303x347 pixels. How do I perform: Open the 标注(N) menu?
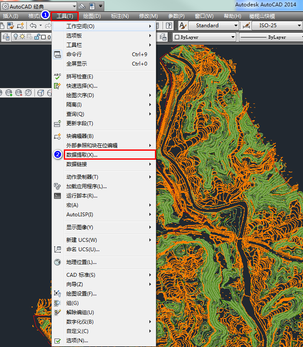tap(120, 16)
